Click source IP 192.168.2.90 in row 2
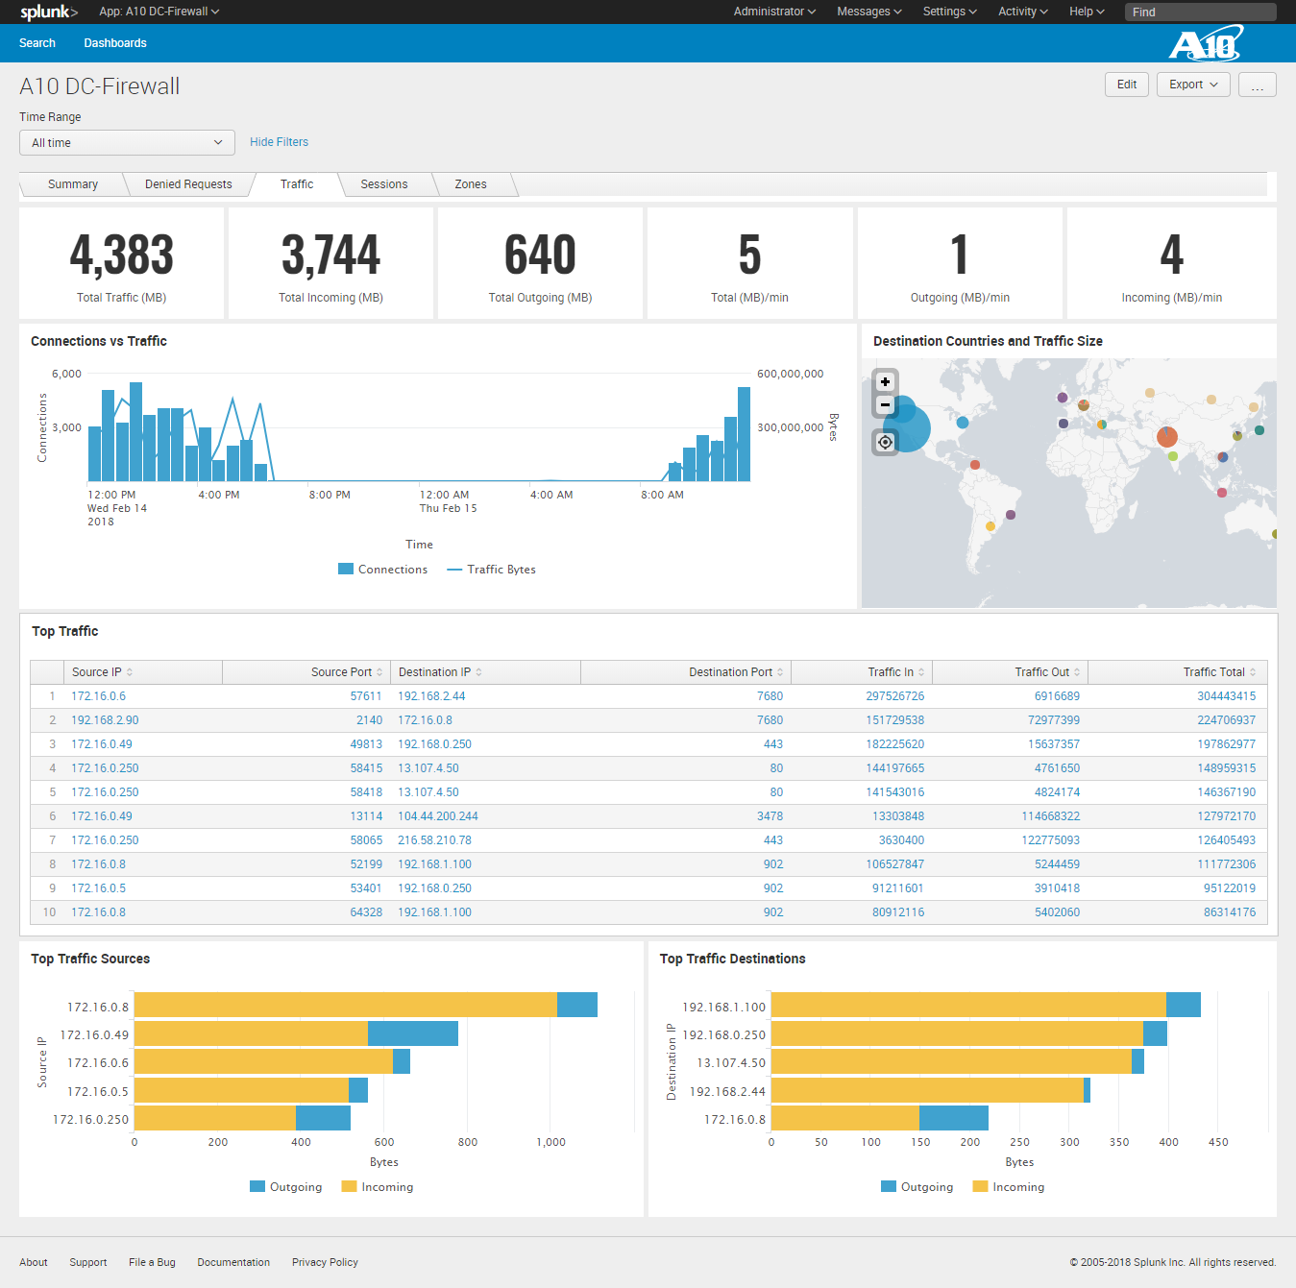The image size is (1296, 1288). click(x=105, y=720)
